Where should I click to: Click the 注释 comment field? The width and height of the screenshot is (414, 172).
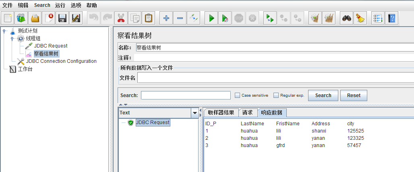pyautogui.click(x=274, y=57)
